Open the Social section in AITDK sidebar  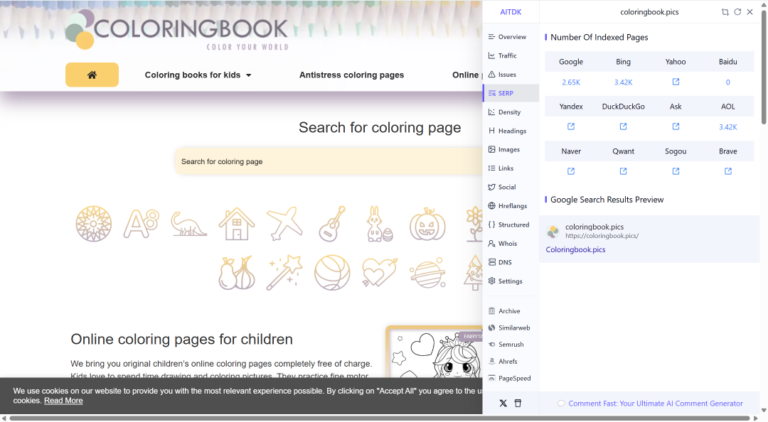click(x=511, y=187)
